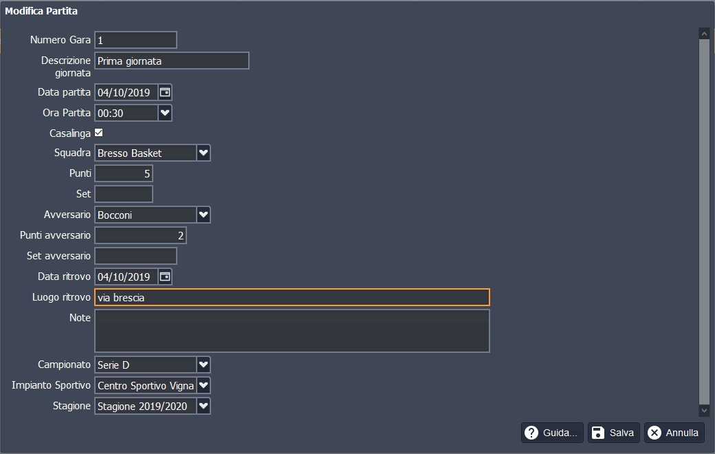Image resolution: width=715 pixels, height=454 pixels.
Task: Expand the Ora Partita time dropdown
Action: [x=164, y=112]
